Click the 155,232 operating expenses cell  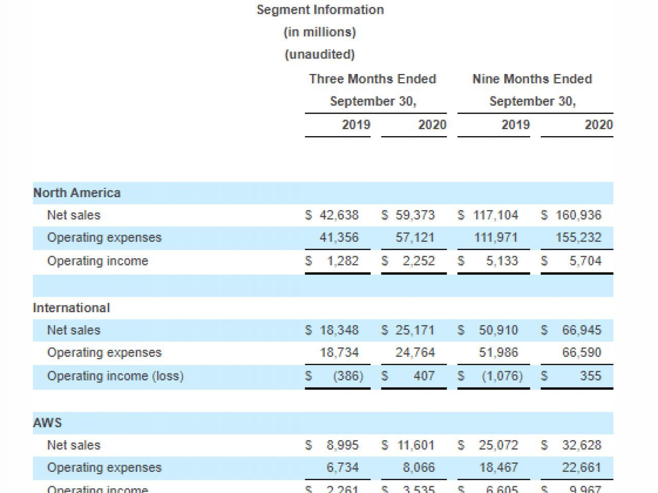[x=578, y=238]
